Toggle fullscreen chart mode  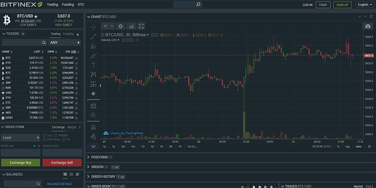(141, 26)
